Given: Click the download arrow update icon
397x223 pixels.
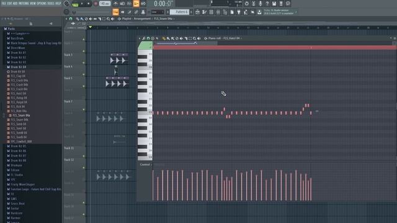Looking at the screenshot, I should tap(259, 12).
